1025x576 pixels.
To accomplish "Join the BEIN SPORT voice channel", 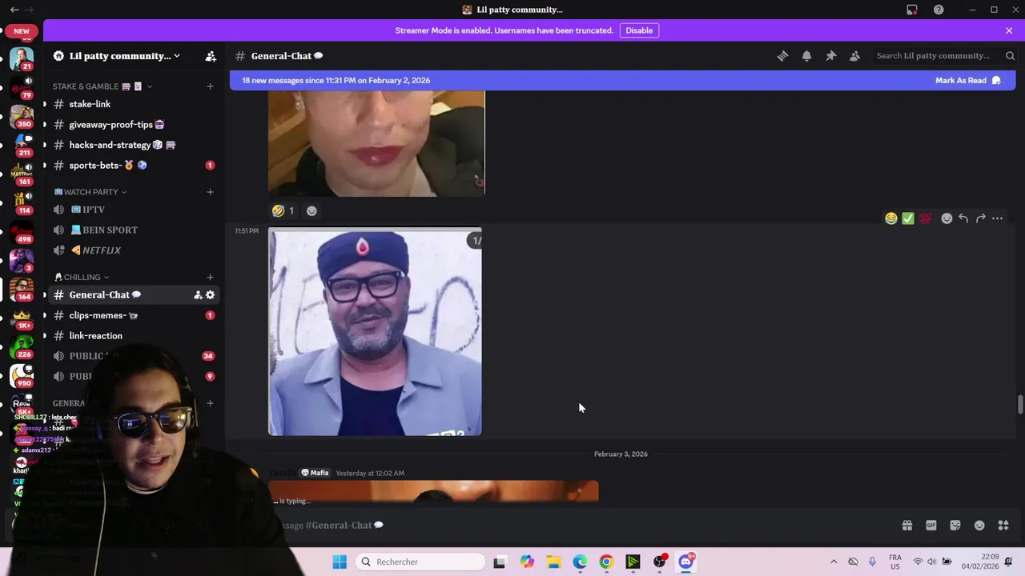I will point(133,230).
